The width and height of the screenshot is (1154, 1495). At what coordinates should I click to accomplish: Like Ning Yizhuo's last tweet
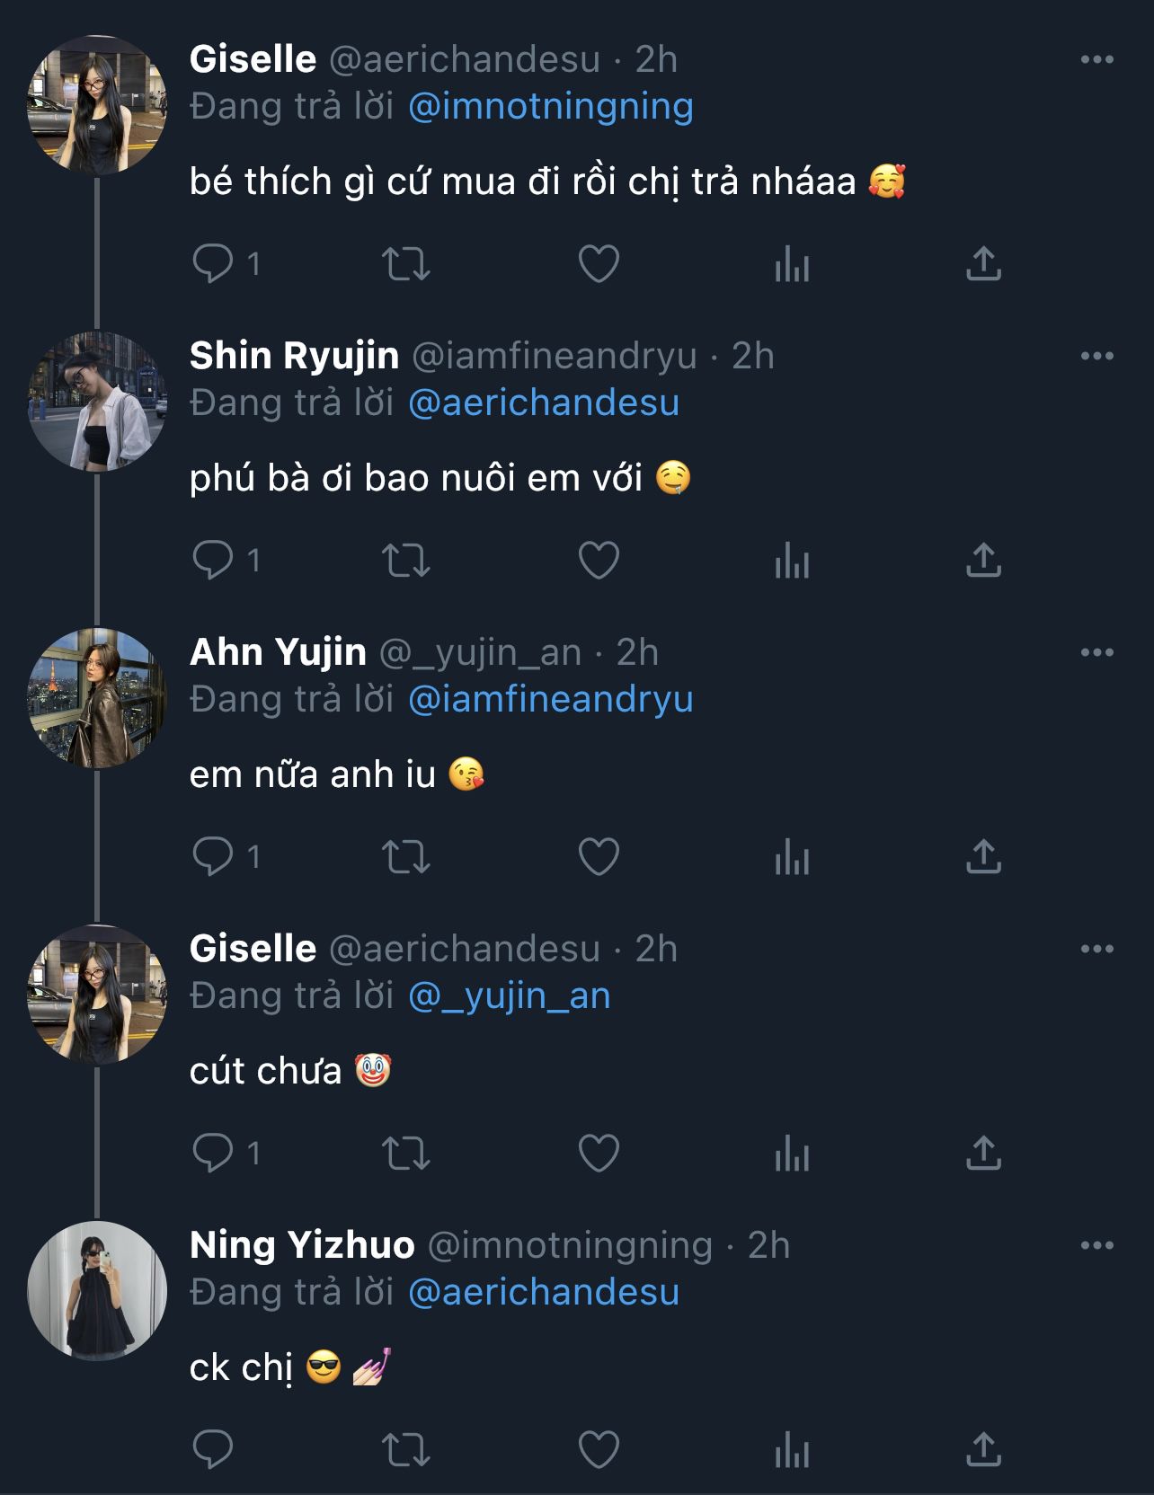click(599, 1449)
